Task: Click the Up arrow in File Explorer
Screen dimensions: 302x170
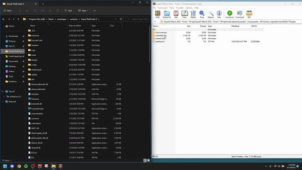Action: 18,19
